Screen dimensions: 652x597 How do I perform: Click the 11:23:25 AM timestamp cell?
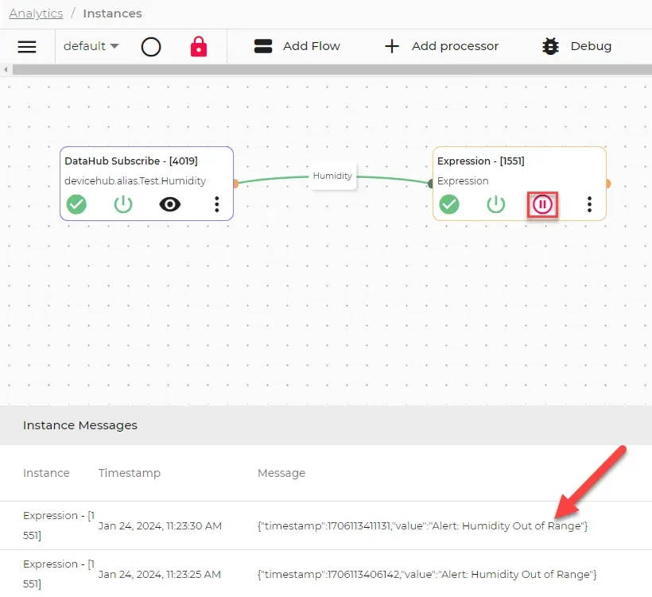pos(160,574)
